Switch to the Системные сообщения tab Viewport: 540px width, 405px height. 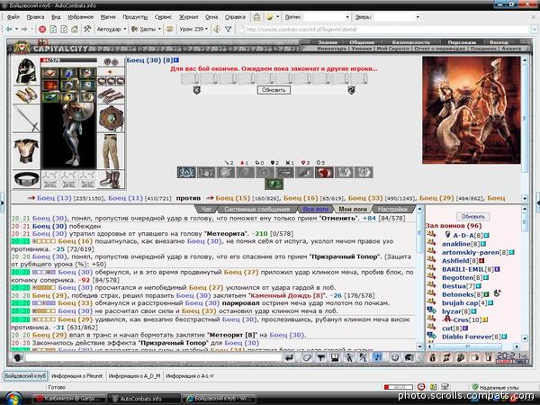coord(256,209)
